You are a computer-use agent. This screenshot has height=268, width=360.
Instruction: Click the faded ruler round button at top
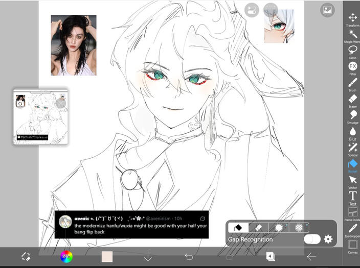(271, 10)
